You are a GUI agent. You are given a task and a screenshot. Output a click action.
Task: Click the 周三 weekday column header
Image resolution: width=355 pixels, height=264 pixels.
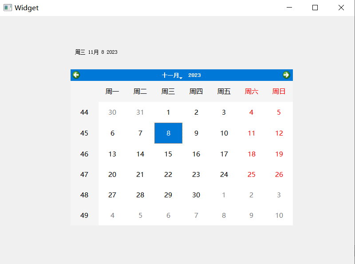click(x=168, y=92)
